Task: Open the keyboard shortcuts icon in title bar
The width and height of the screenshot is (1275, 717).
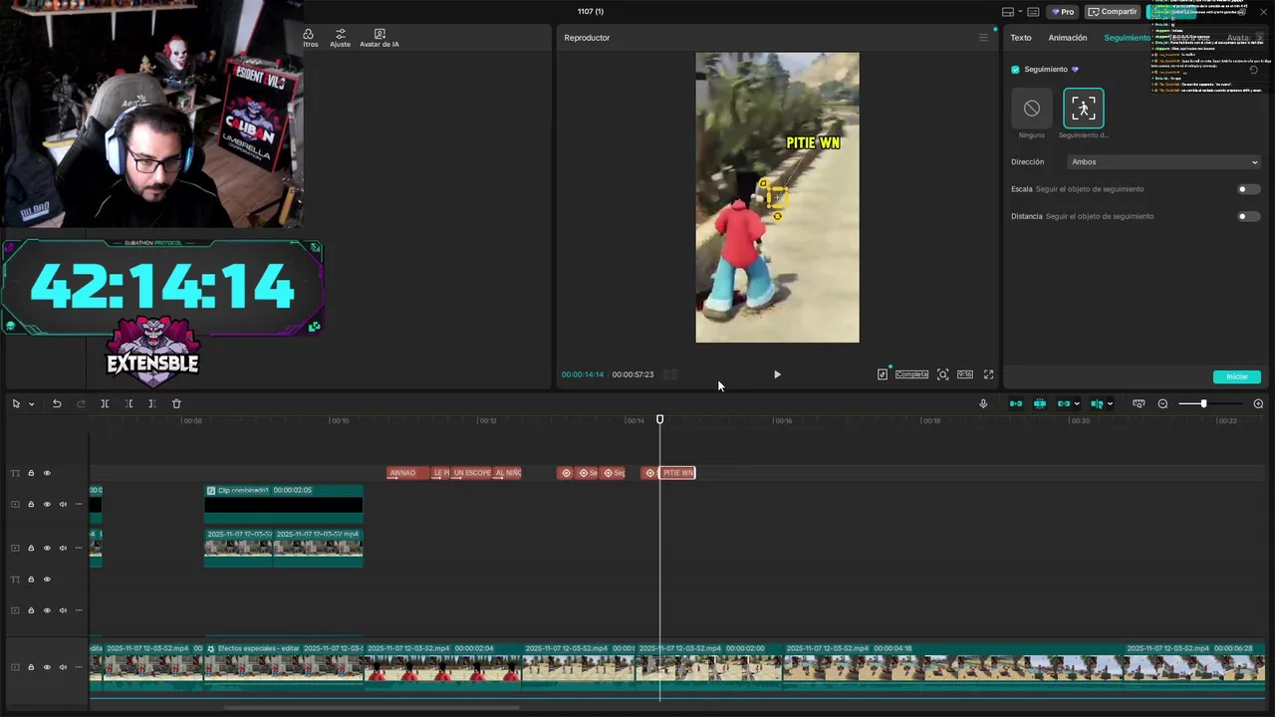Action: tap(1033, 12)
